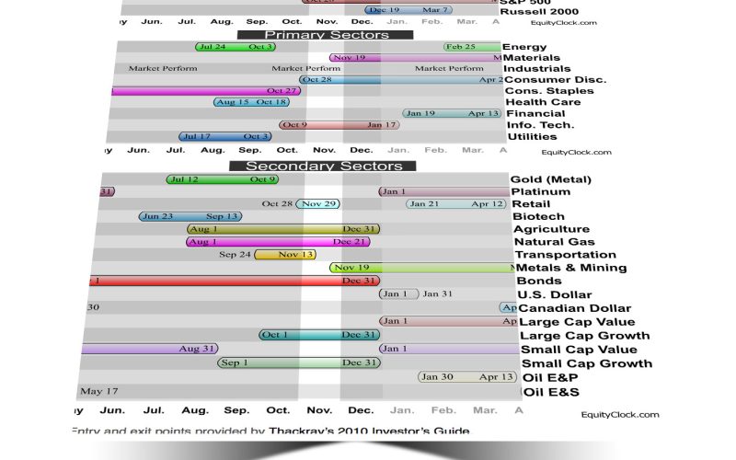736x460 pixels.
Task: Click the Secondary Sectors header
Action: (x=323, y=166)
